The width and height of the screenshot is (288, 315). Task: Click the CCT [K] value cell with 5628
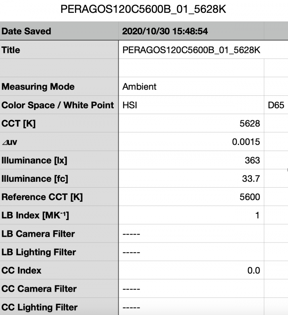(191, 123)
